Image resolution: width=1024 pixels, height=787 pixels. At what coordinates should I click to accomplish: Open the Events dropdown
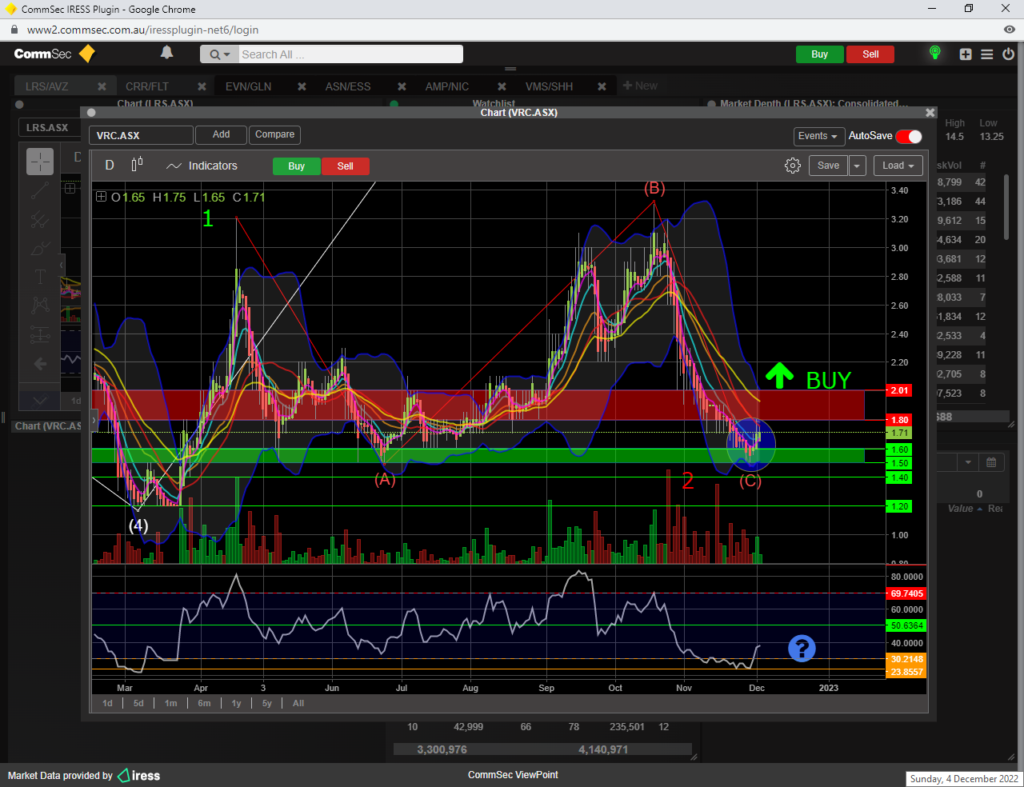(x=818, y=136)
